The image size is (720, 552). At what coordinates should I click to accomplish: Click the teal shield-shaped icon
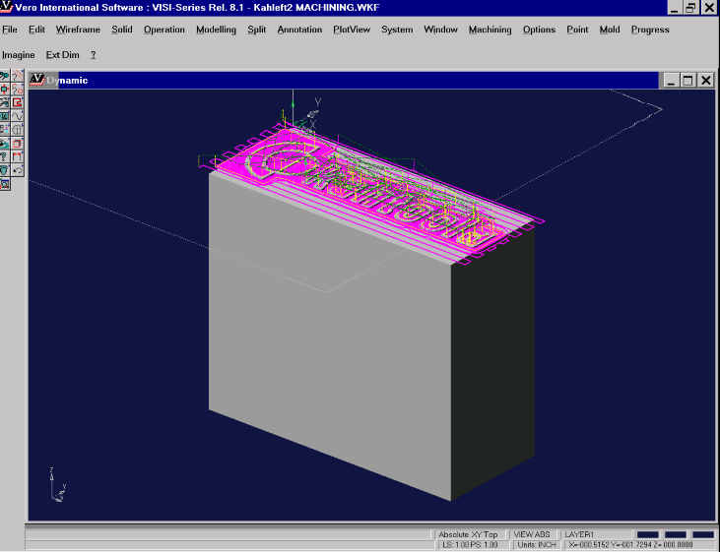point(5,170)
